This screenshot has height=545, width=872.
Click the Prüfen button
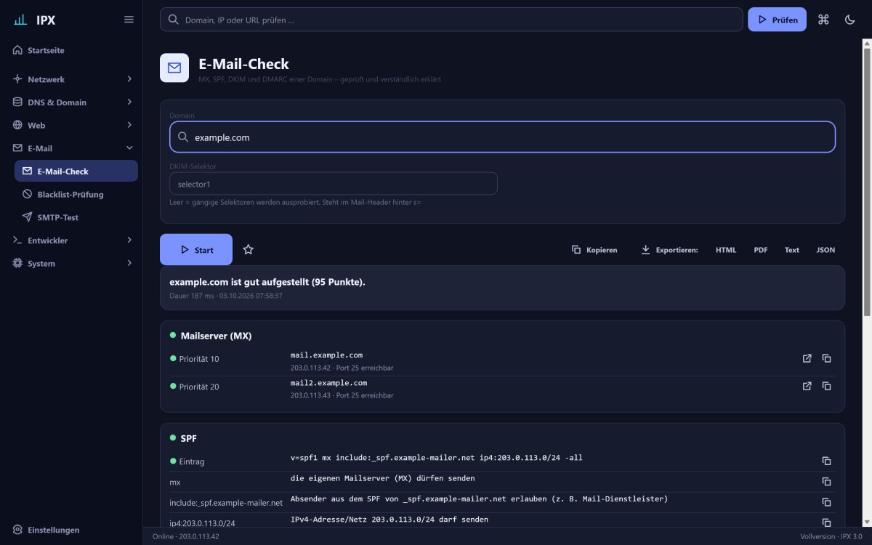(777, 20)
